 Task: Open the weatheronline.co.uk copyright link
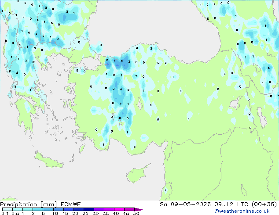pos(242,211)
